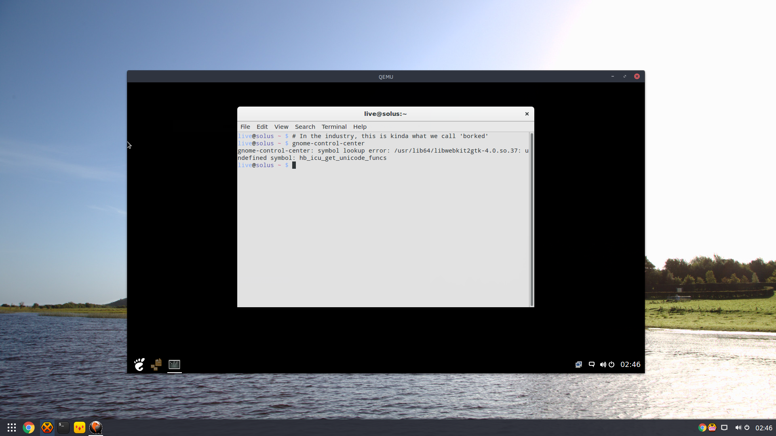
Task: Select the QEMU bird icon in host taskbar
Action: click(x=96, y=427)
